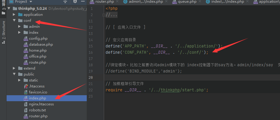Screen dimensions: 280x120
Task: Close the index\...\Index.php tab
Action: (247, 1)
